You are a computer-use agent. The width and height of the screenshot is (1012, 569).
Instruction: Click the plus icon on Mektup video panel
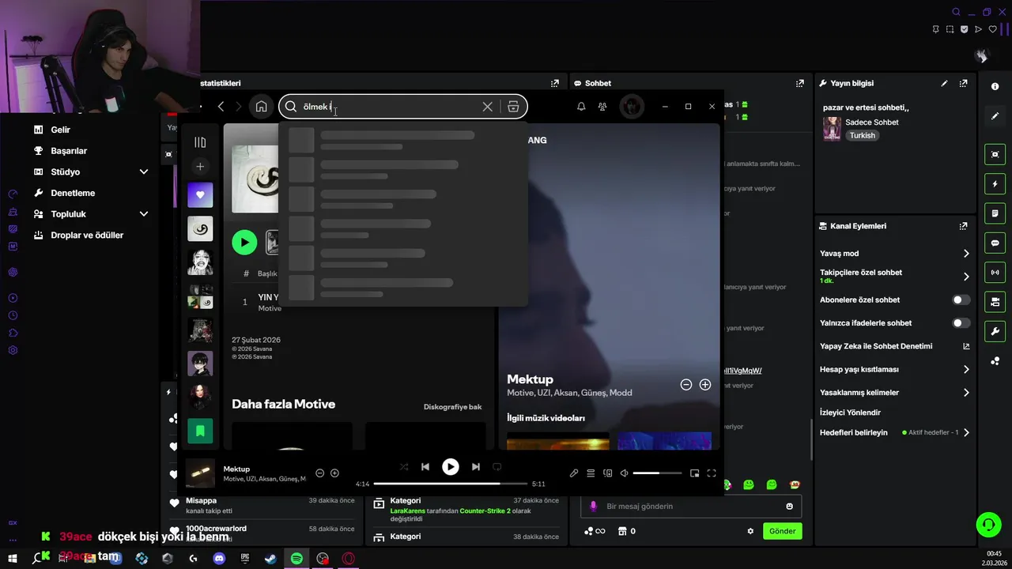click(705, 385)
